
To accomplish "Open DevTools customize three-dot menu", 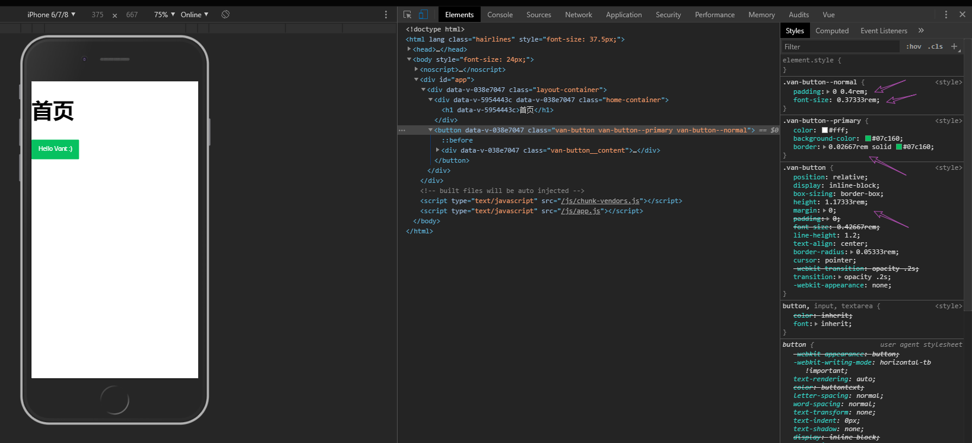I will 946,15.
